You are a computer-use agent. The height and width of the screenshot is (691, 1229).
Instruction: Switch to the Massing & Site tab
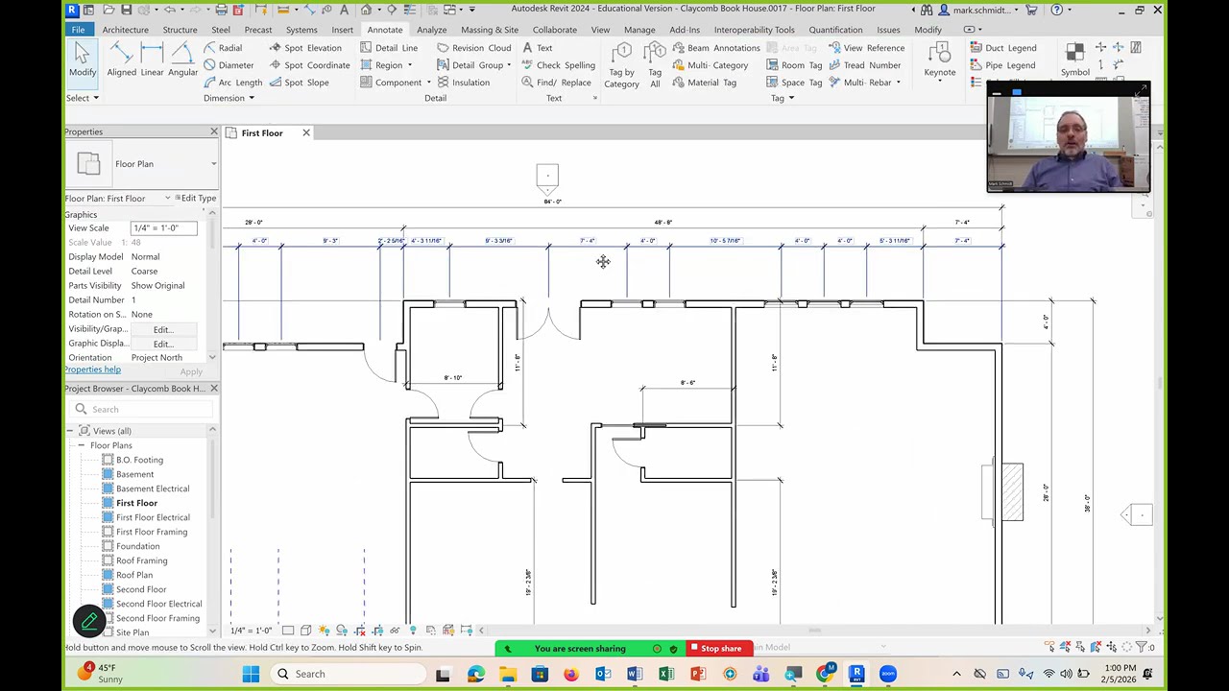490,30
